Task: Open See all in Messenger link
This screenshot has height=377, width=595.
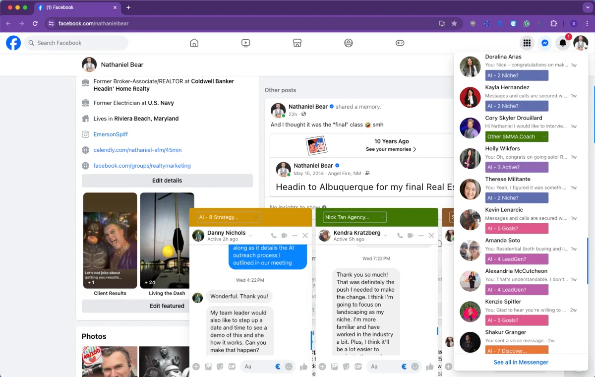Action: pyautogui.click(x=521, y=362)
